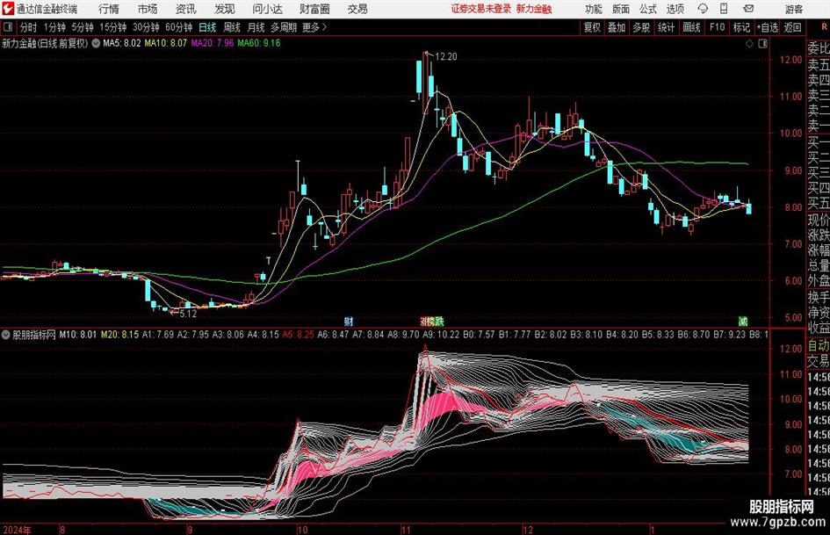The image size is (830, 535).
Task: Click the red R icon at top right
Action: point(824,26)
